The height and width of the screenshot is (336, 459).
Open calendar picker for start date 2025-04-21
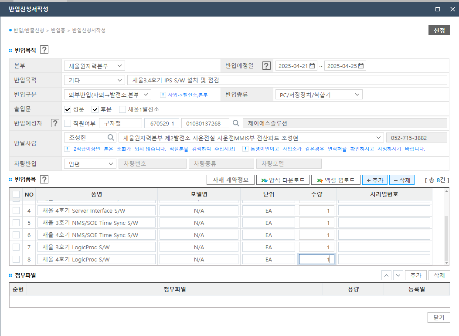312,66
